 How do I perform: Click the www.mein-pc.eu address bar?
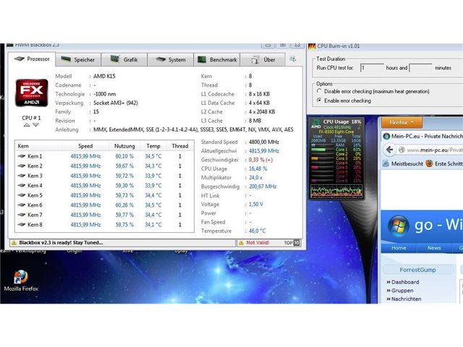pyautogui.click(x=430, y=150)
